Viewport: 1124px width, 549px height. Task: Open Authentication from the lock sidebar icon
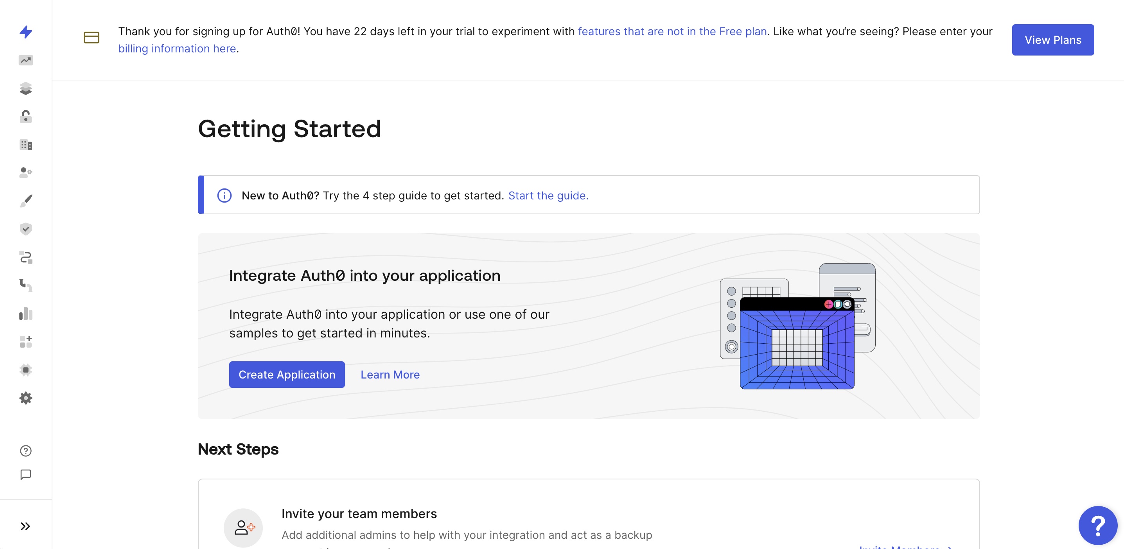26,117
